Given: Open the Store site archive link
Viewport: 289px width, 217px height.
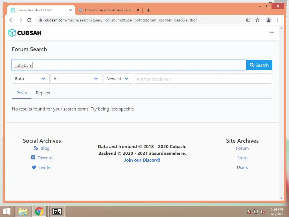Looking at the screenshot, I should coord(242,158).
